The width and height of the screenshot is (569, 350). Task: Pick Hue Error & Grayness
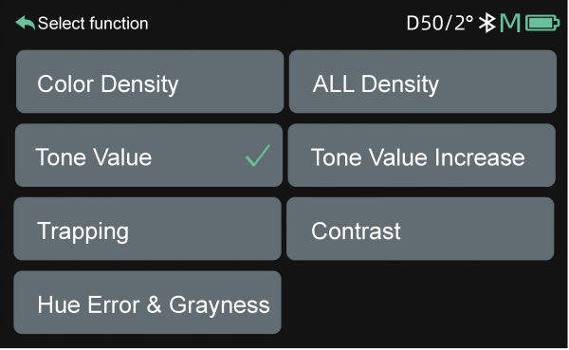tap(147, 303)
